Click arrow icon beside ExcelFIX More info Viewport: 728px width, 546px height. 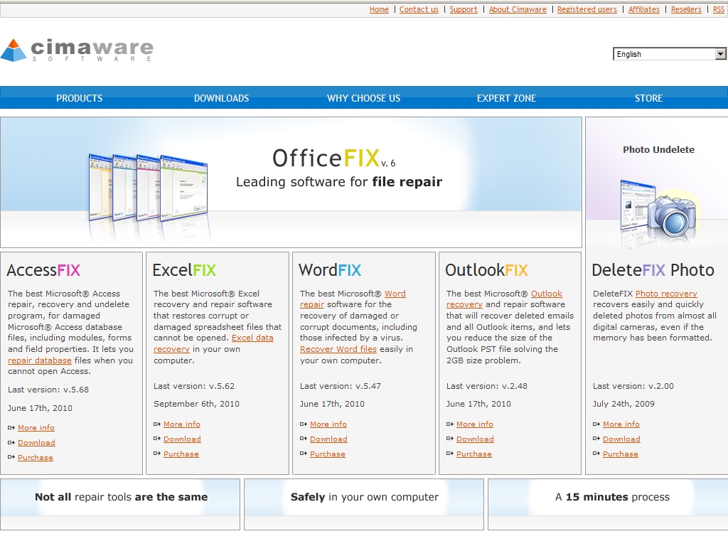click(x=157, y=424)
